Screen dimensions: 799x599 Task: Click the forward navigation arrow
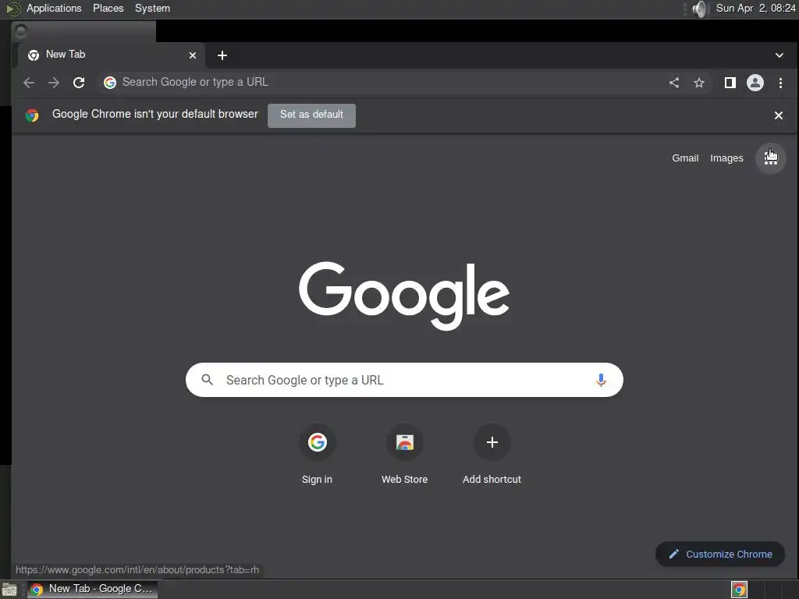tap(54, 83)
